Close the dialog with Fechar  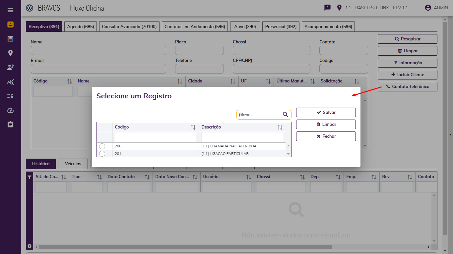coord(326,136)
